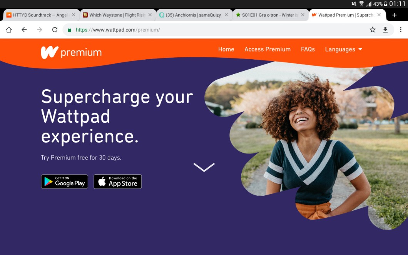Go to browser home page icon
Screen dimensions: 408x255
[x=9, y=30]
